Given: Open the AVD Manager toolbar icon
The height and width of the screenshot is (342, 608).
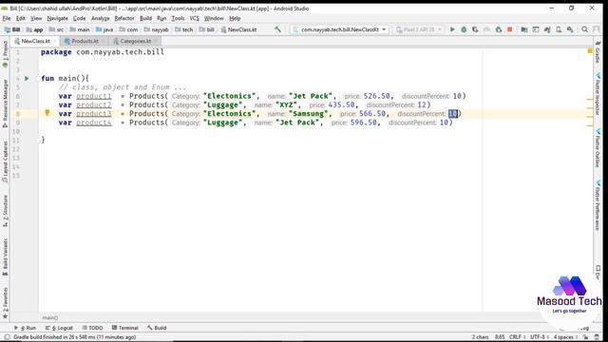Looking at the screenshot, I should 559,29.
